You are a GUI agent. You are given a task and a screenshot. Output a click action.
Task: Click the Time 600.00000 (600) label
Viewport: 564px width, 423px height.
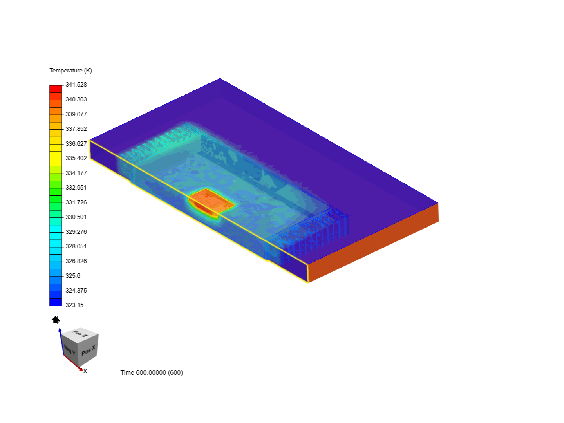point(152,372)
